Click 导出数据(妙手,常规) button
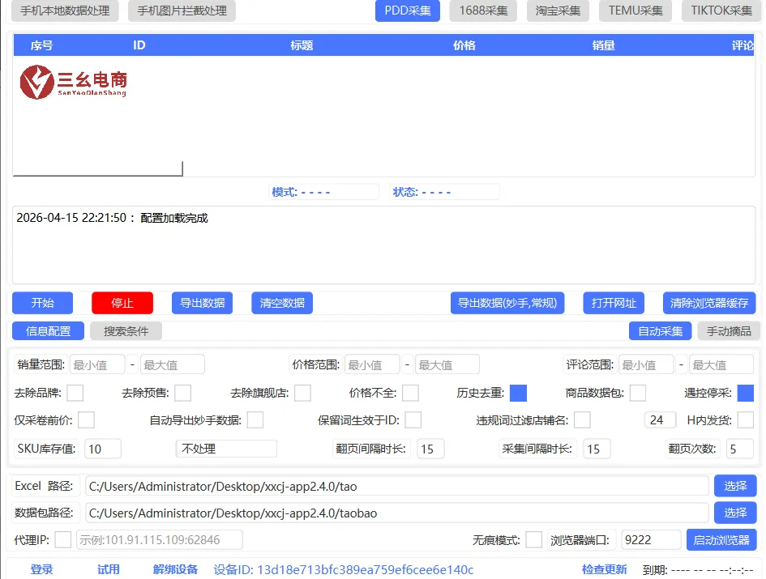 (x=507, y=303)
